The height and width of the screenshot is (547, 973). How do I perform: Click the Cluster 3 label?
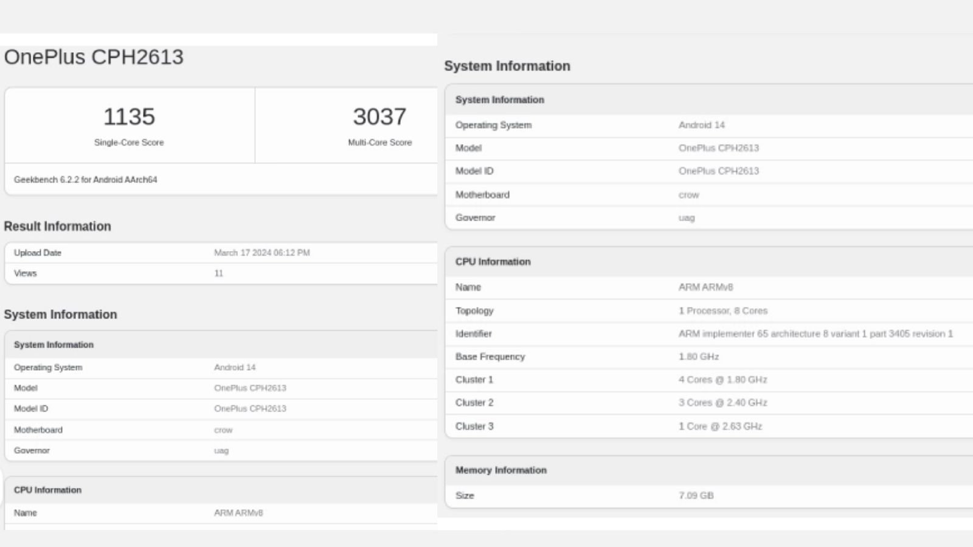pyautogui.click(x=474, y=427)
